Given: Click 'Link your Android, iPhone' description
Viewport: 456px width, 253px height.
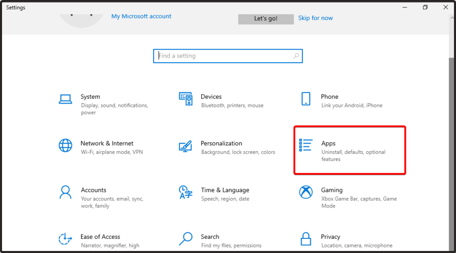Looking at the screenshot, I should (x=352, y=105).
